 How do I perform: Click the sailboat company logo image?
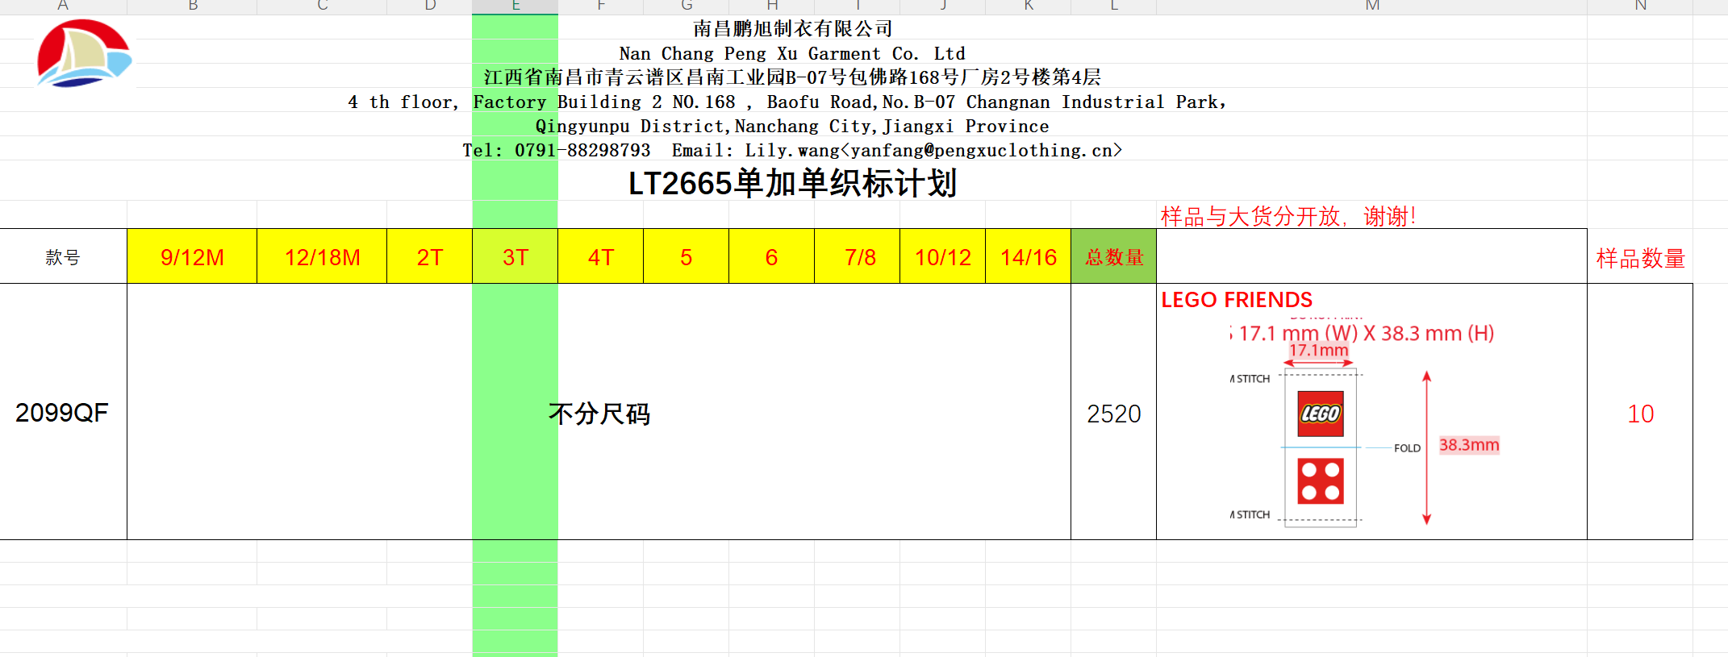pos(83,53)
